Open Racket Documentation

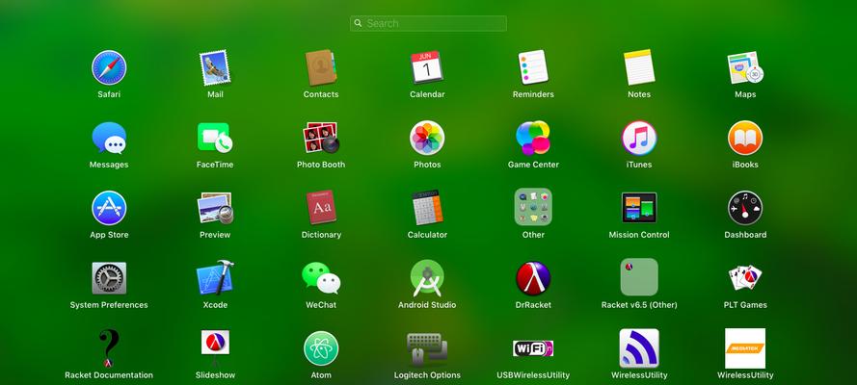(109, 348)
